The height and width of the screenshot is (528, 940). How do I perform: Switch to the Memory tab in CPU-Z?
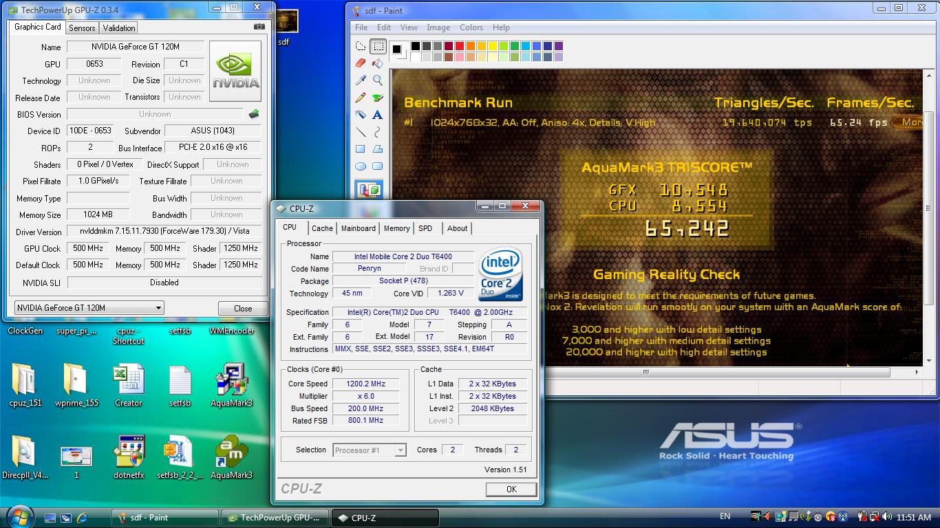[397, 228]
